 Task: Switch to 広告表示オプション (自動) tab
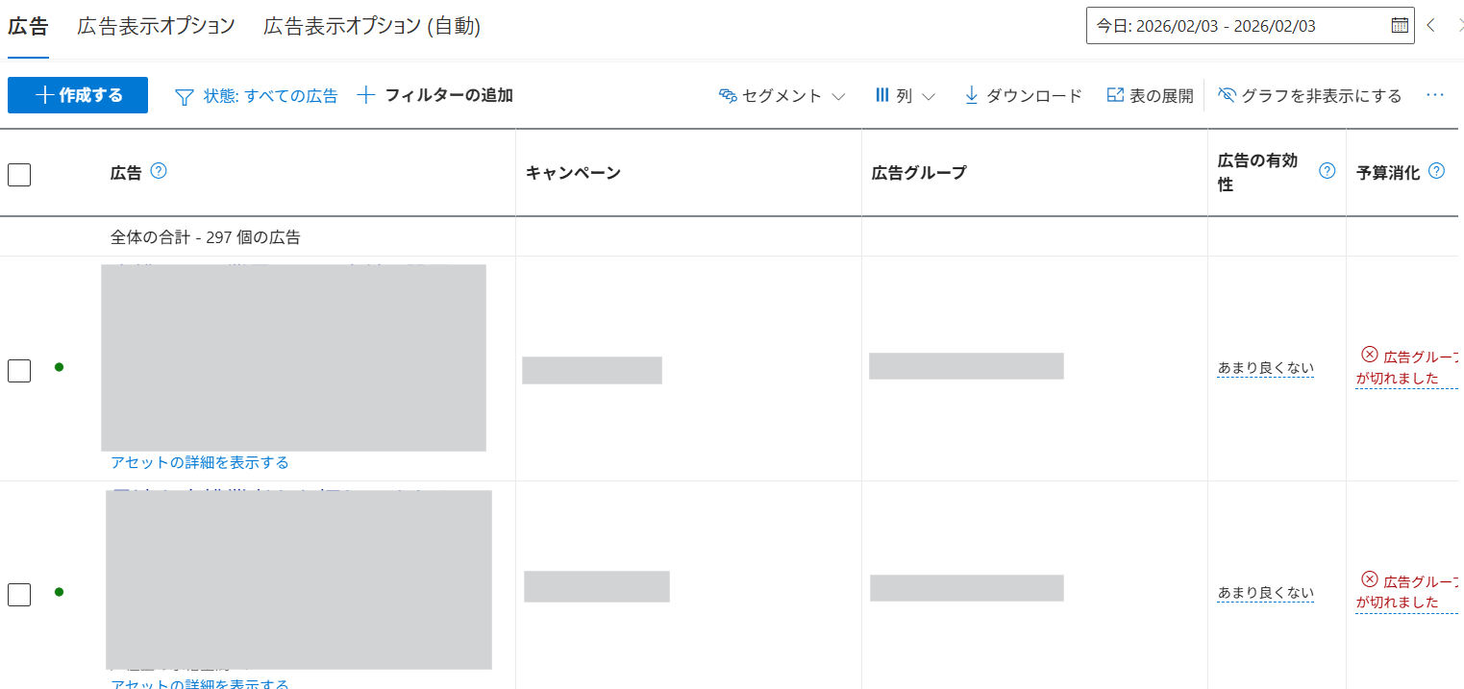[x=372, y=27]
